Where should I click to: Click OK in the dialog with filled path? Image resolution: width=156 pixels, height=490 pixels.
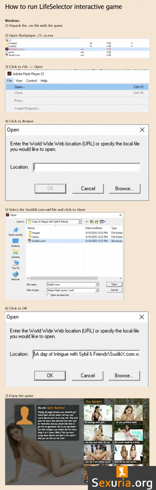pyautogui.click(x=50, y=375)
